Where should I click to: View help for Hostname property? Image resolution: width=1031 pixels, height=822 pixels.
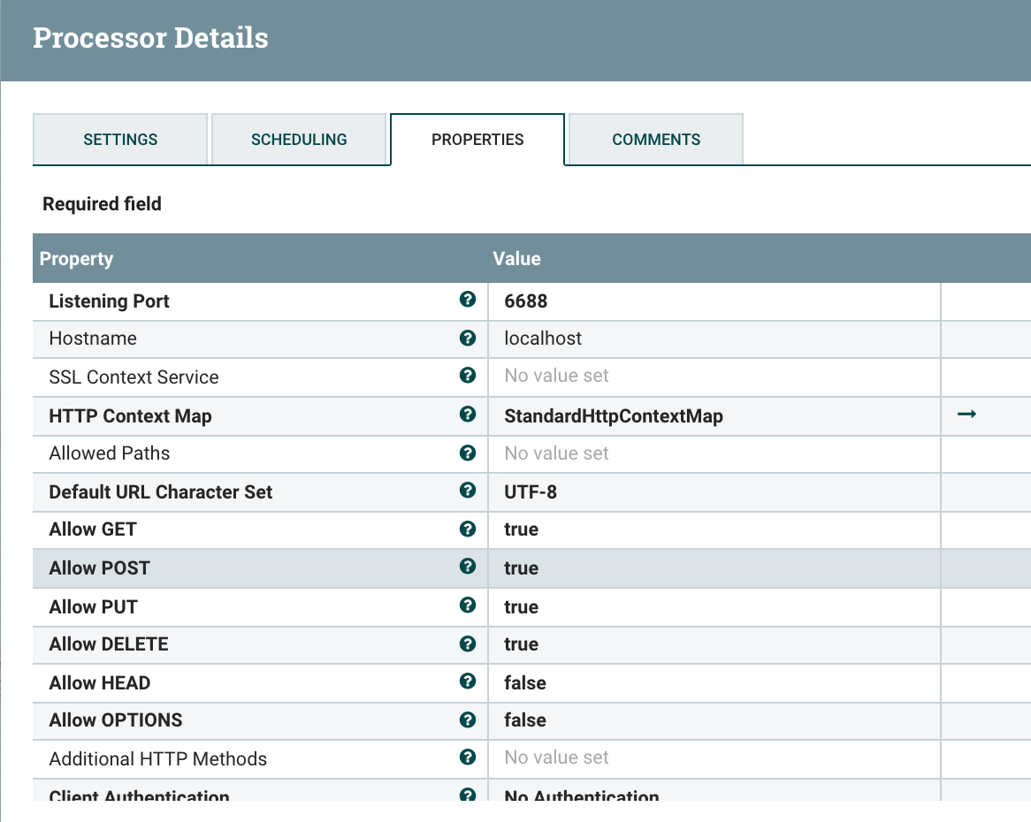[x=467, y=339]
